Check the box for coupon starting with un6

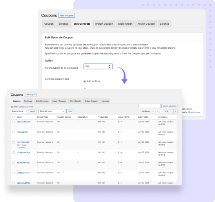click(14, 173)
